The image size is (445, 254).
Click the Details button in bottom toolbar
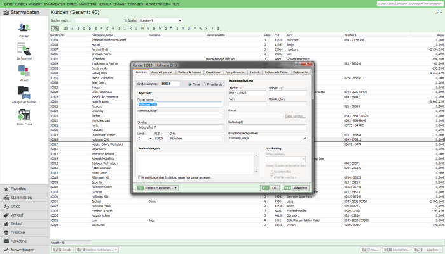[63, 250]
